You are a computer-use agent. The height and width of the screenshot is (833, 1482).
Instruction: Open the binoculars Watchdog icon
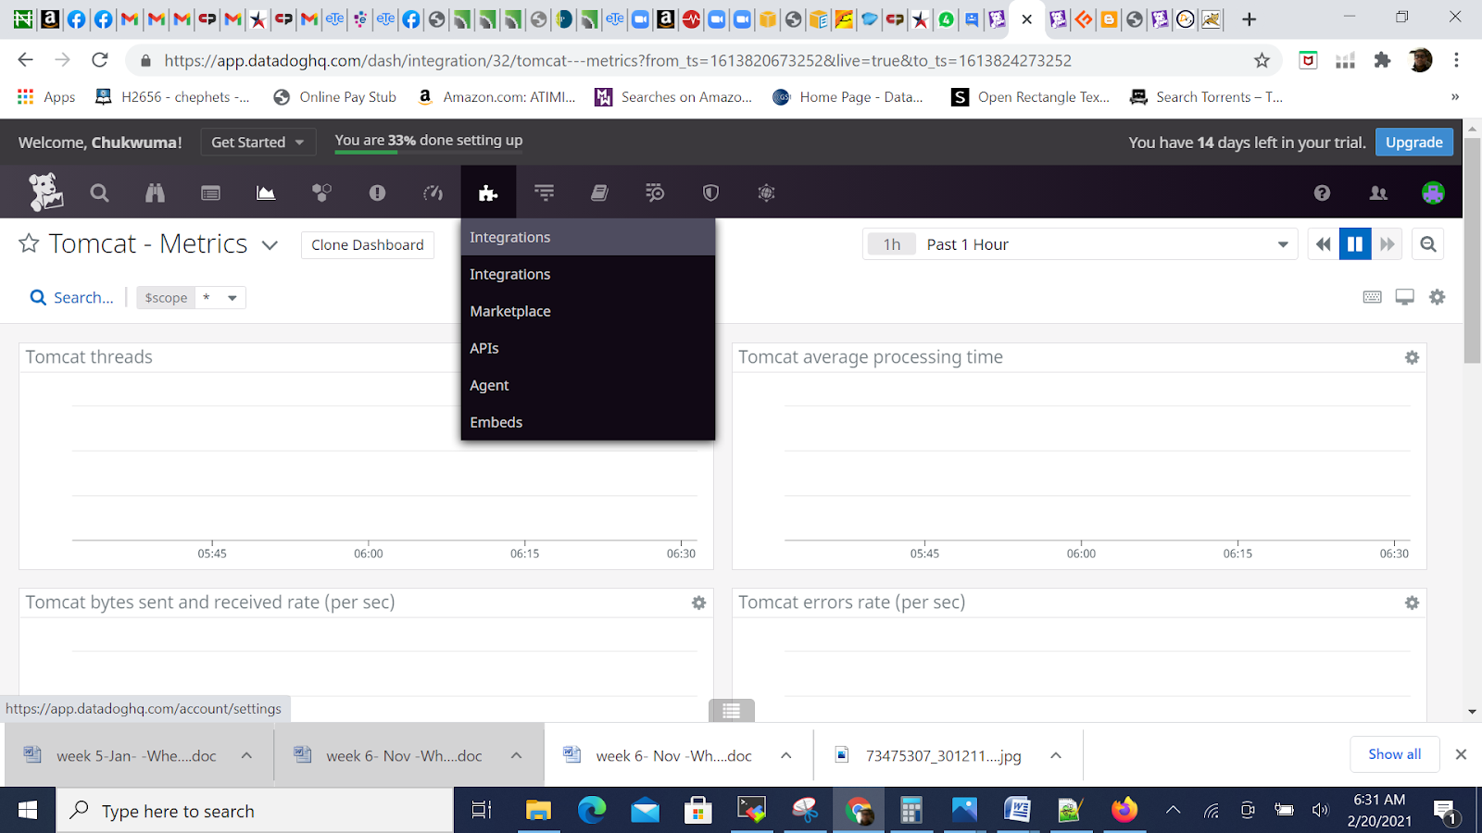point(155,193)
